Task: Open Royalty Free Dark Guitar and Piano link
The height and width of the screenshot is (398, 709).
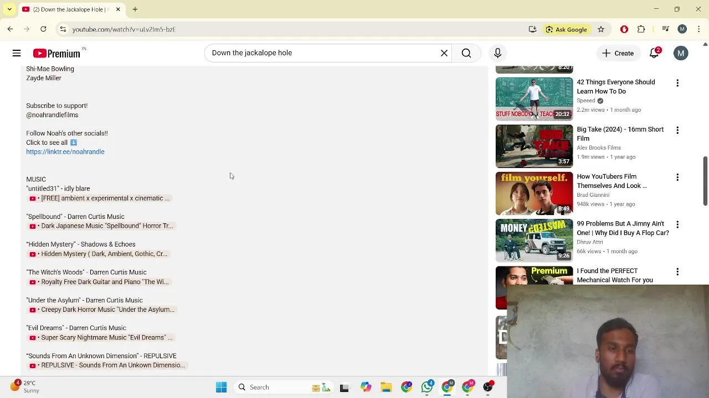Action: point(99,282)
